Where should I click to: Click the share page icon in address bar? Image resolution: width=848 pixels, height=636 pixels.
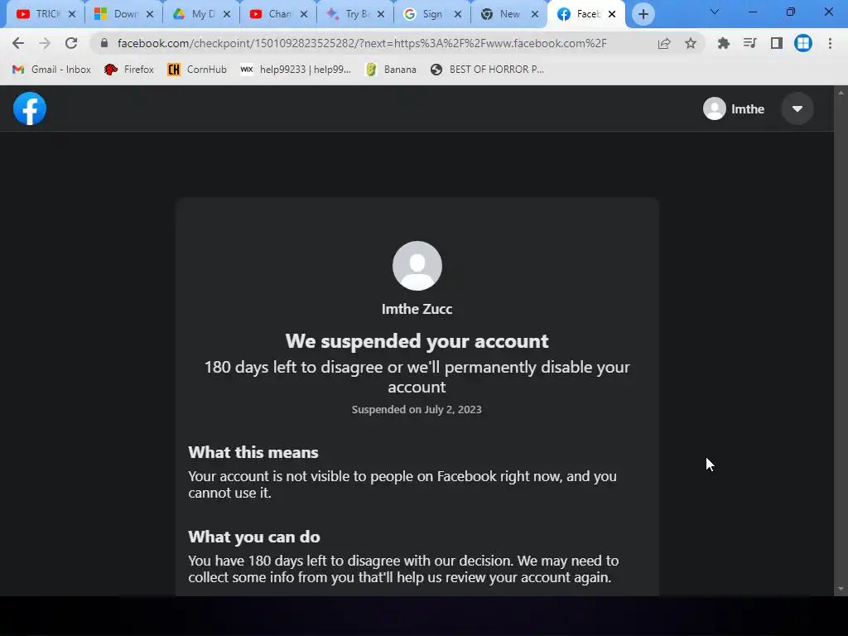[x=664, y=43]
